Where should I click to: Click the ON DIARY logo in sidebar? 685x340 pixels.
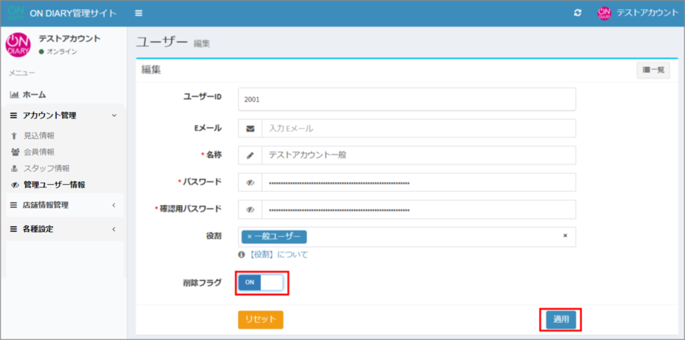point(18,45)
